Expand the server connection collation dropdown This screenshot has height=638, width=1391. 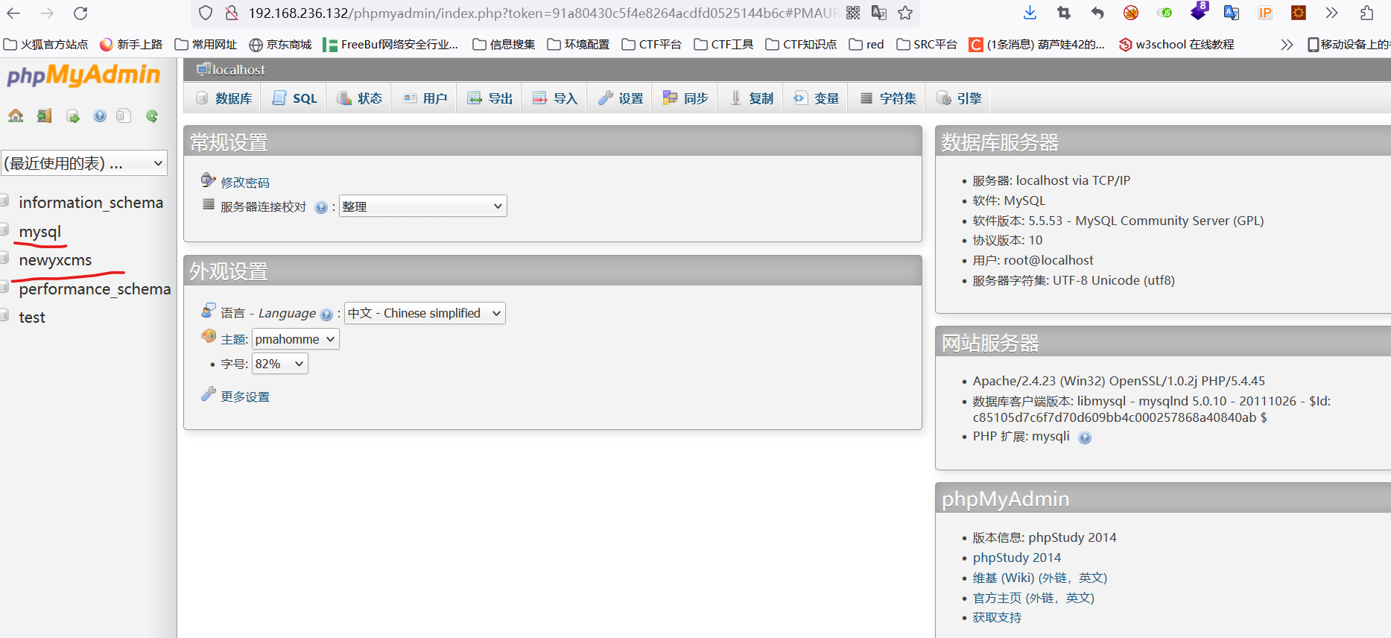point(422,206)
